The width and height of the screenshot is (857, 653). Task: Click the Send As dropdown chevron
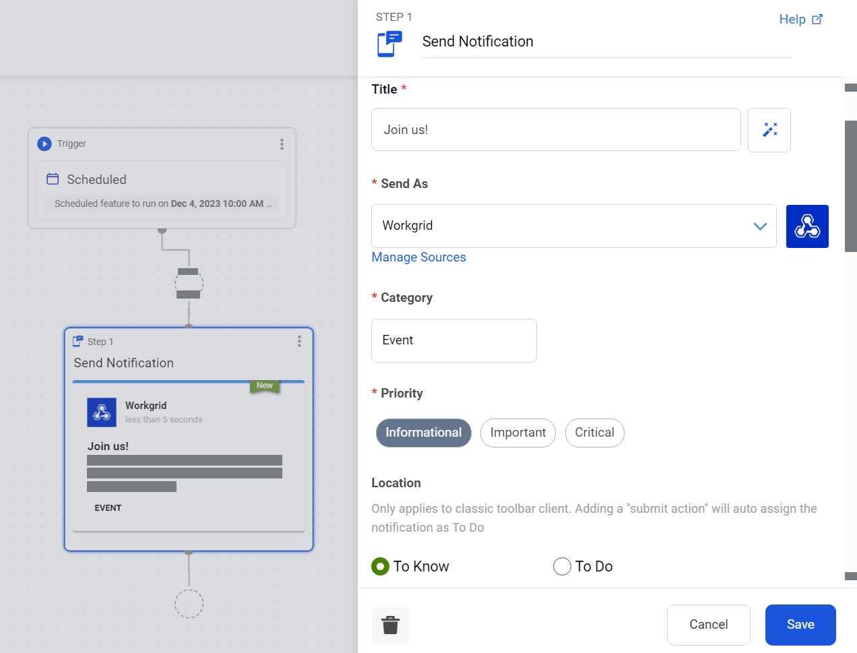coord(760,226)
